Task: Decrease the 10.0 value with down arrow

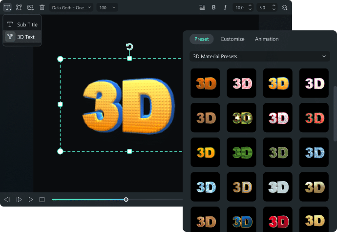Action: click(250, 9)
